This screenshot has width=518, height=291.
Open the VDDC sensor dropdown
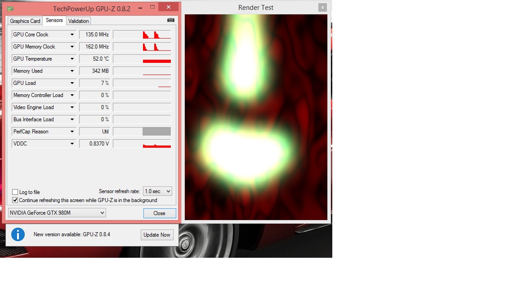pyautogui.click(x=72, y=144)
